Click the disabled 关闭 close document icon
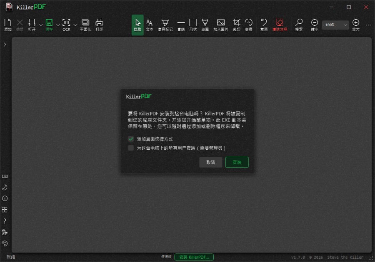The width and height of the screenshot is (375, 262). tap(20, 25)
